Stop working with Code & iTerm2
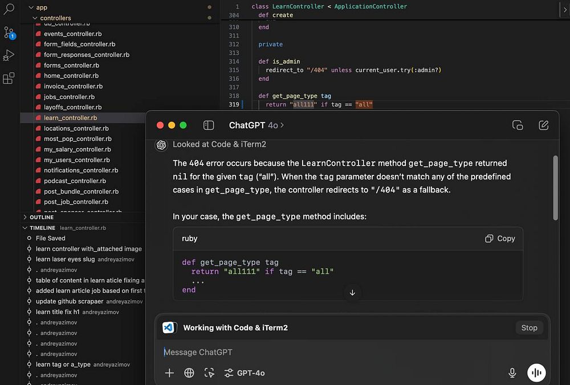The width and height of the screenshot is (570, 385). pos(529,327)
